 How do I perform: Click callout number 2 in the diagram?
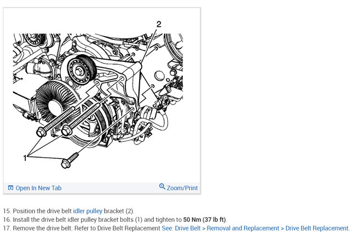pos(159,24)
